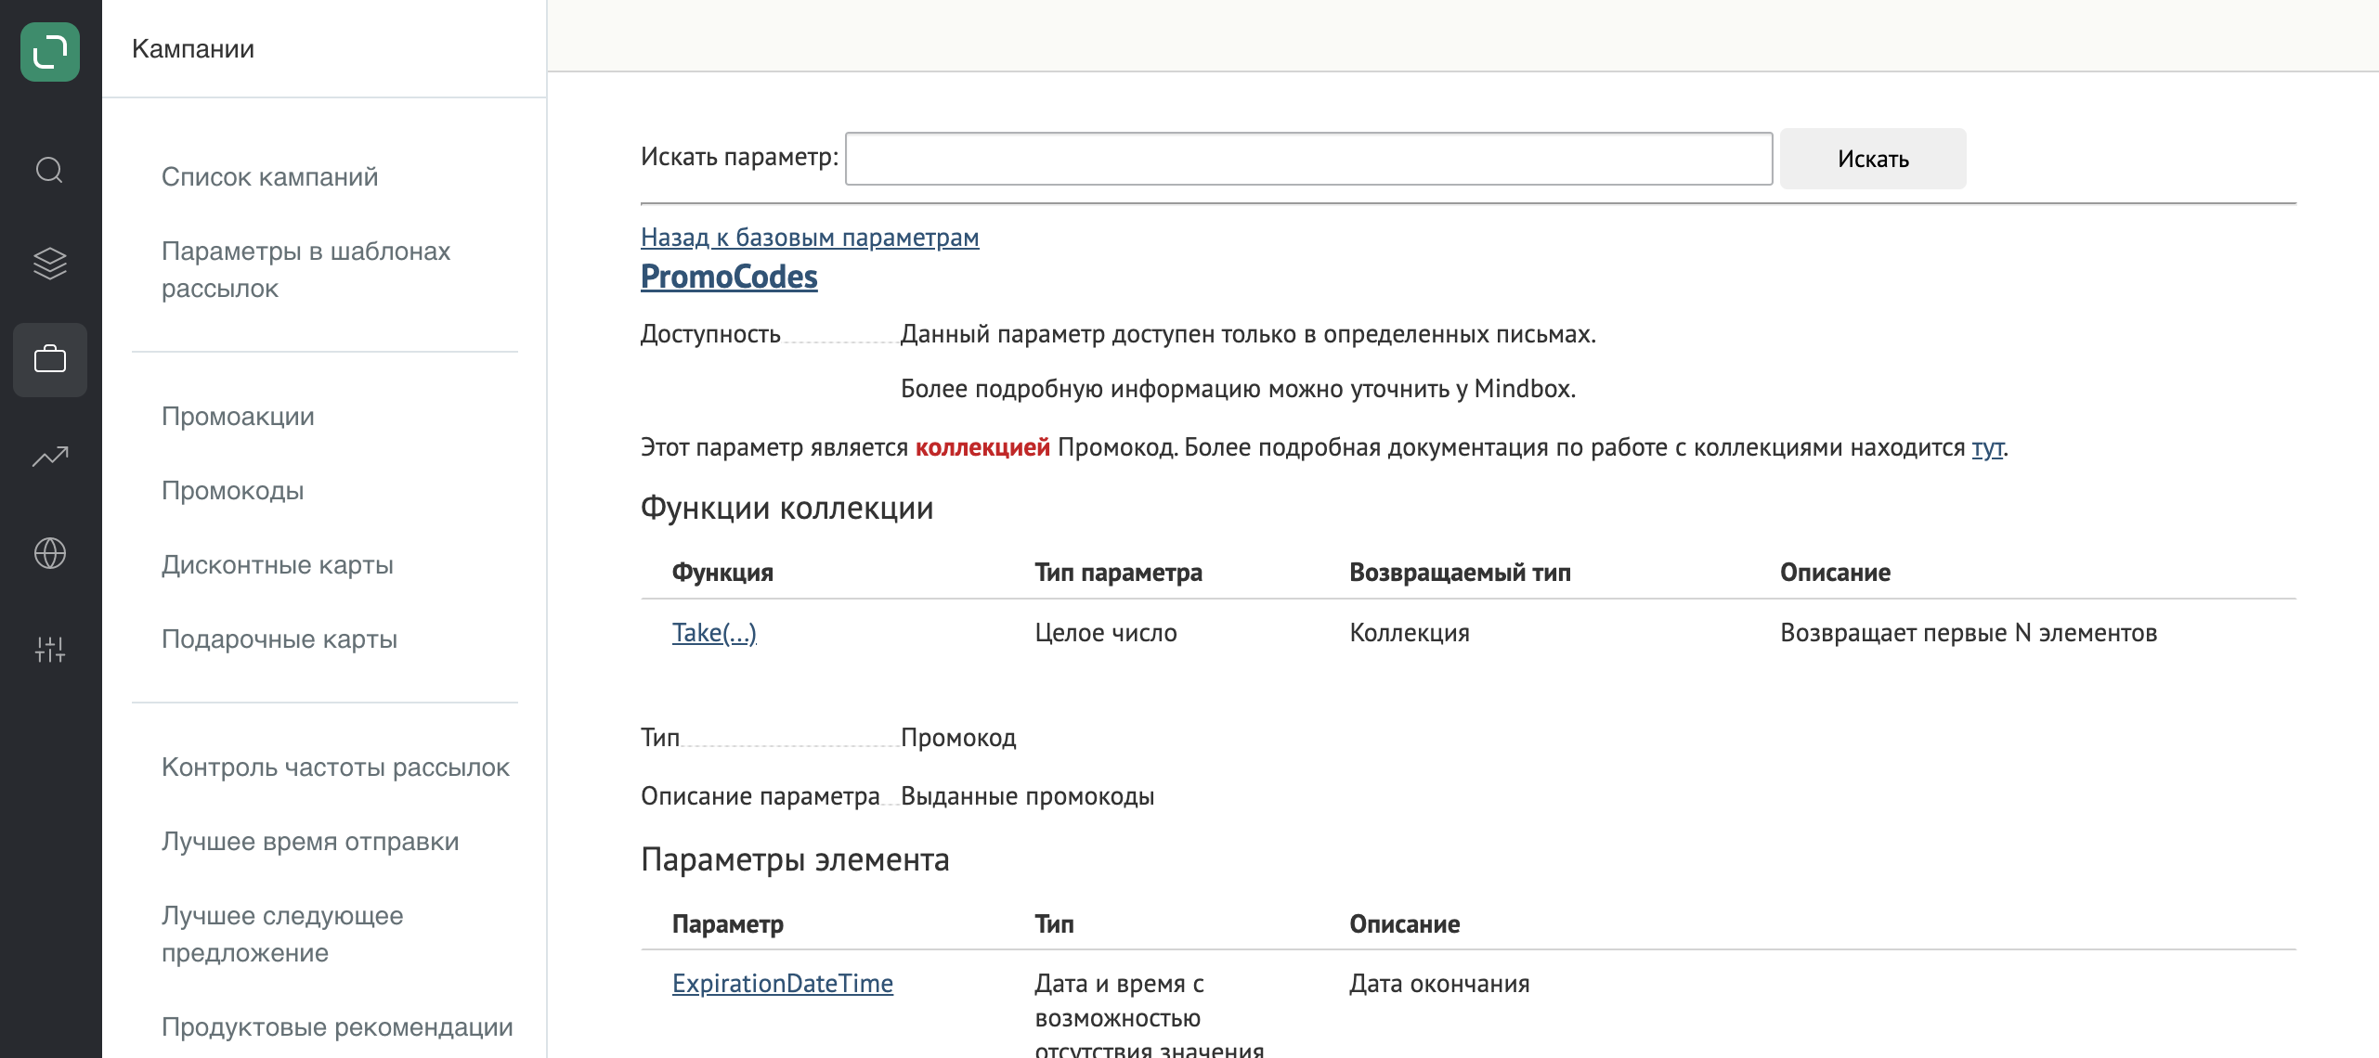Click the Тип параметра column header
The width and height of the screenshot is (2379, 1058).
pos(1118,573)
